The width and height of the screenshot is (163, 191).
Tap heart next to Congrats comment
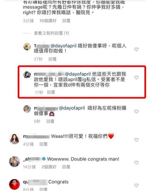click(x=136, y=185)
